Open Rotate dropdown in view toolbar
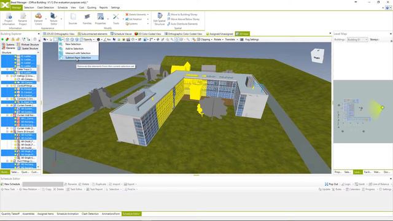The width and height of the screenshot is (393, 221). point(219,39)
